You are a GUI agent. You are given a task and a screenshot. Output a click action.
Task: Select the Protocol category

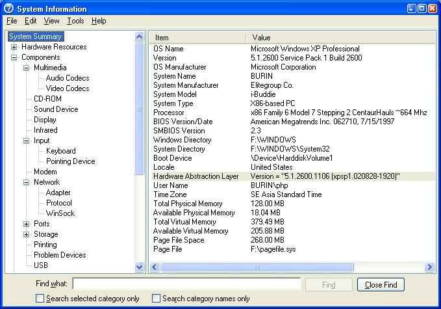click(x=59, y=203)
